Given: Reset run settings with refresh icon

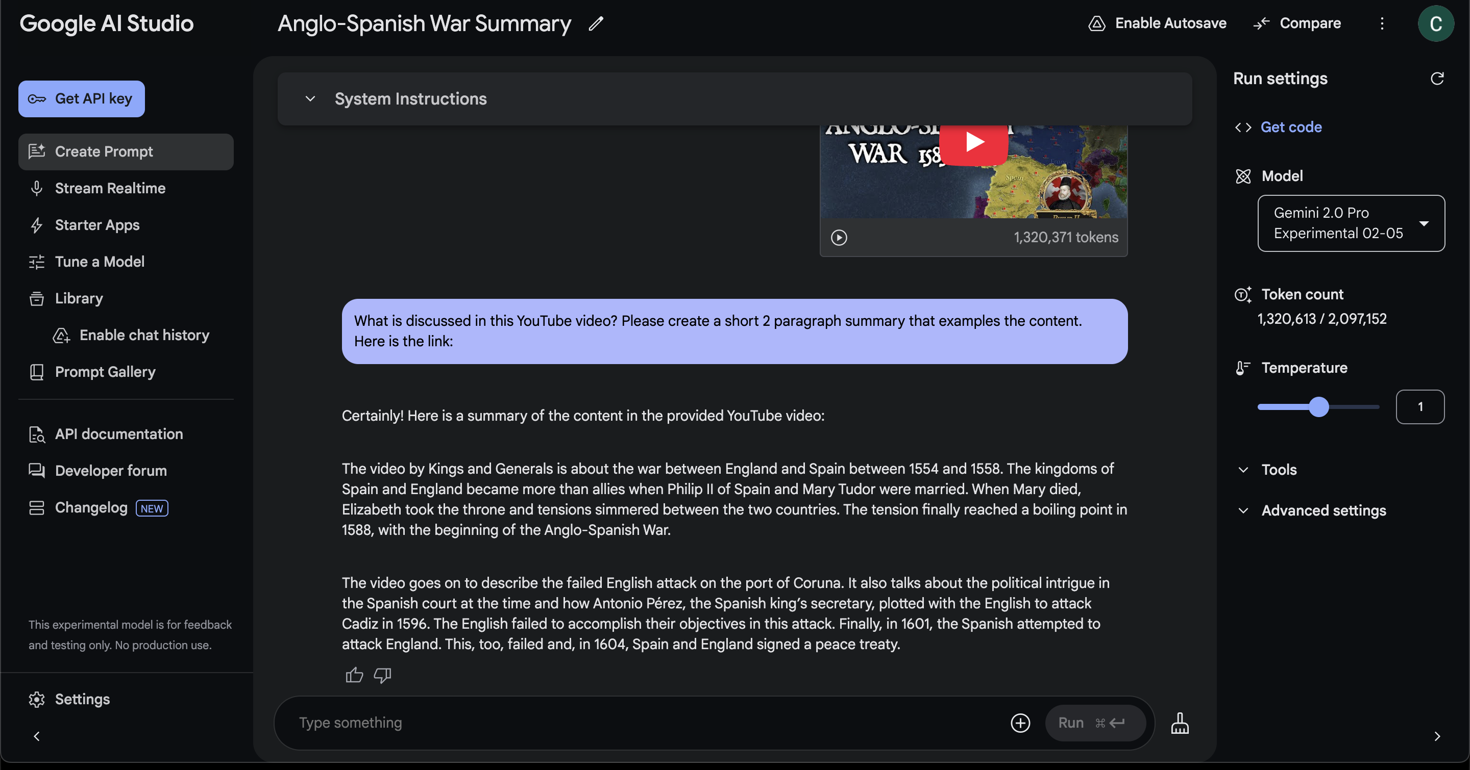Looking at the screenshot, I should pyautogui.click(x=1437, y=79).
